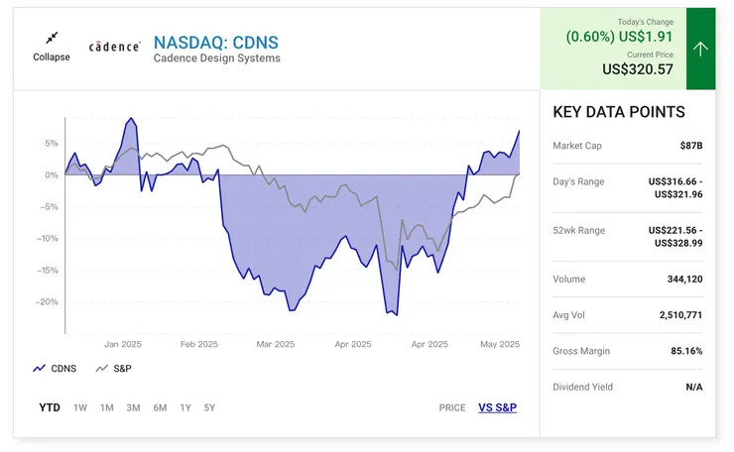Show the 1Y time range
Image resolution: width=734 pixels, height=452 pixels.
click(x=185, y=407)
